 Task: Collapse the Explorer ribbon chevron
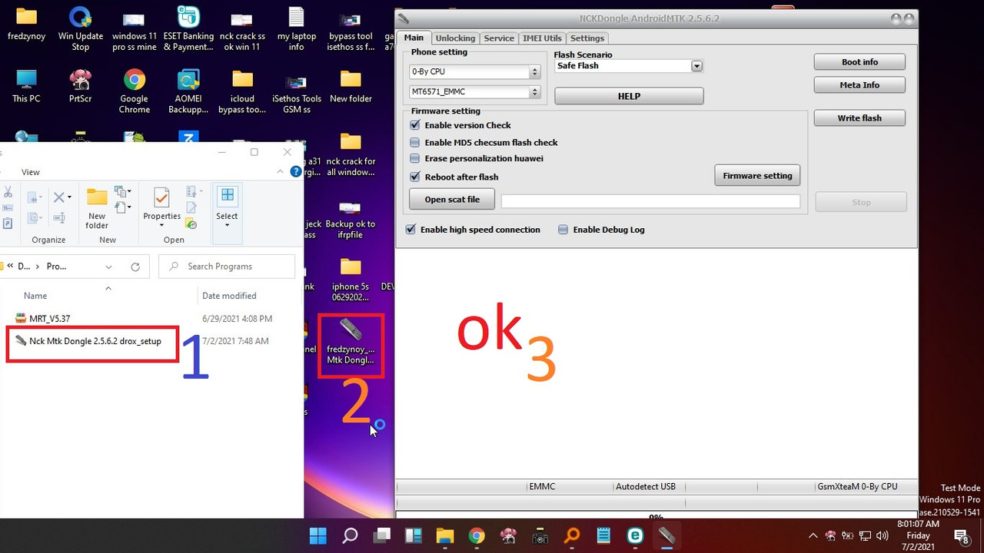281,172
